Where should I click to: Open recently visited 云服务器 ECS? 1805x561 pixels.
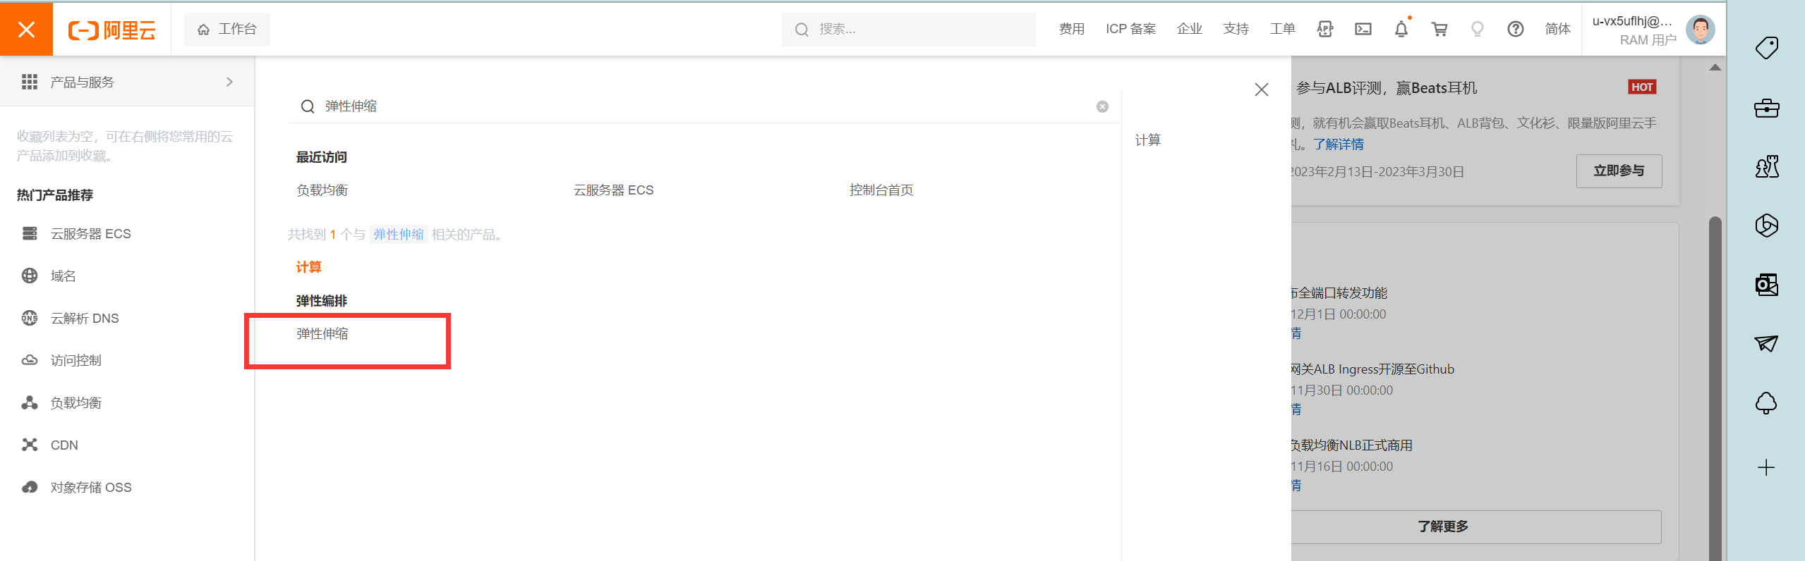pyautogui.click(x=613, y=190)
